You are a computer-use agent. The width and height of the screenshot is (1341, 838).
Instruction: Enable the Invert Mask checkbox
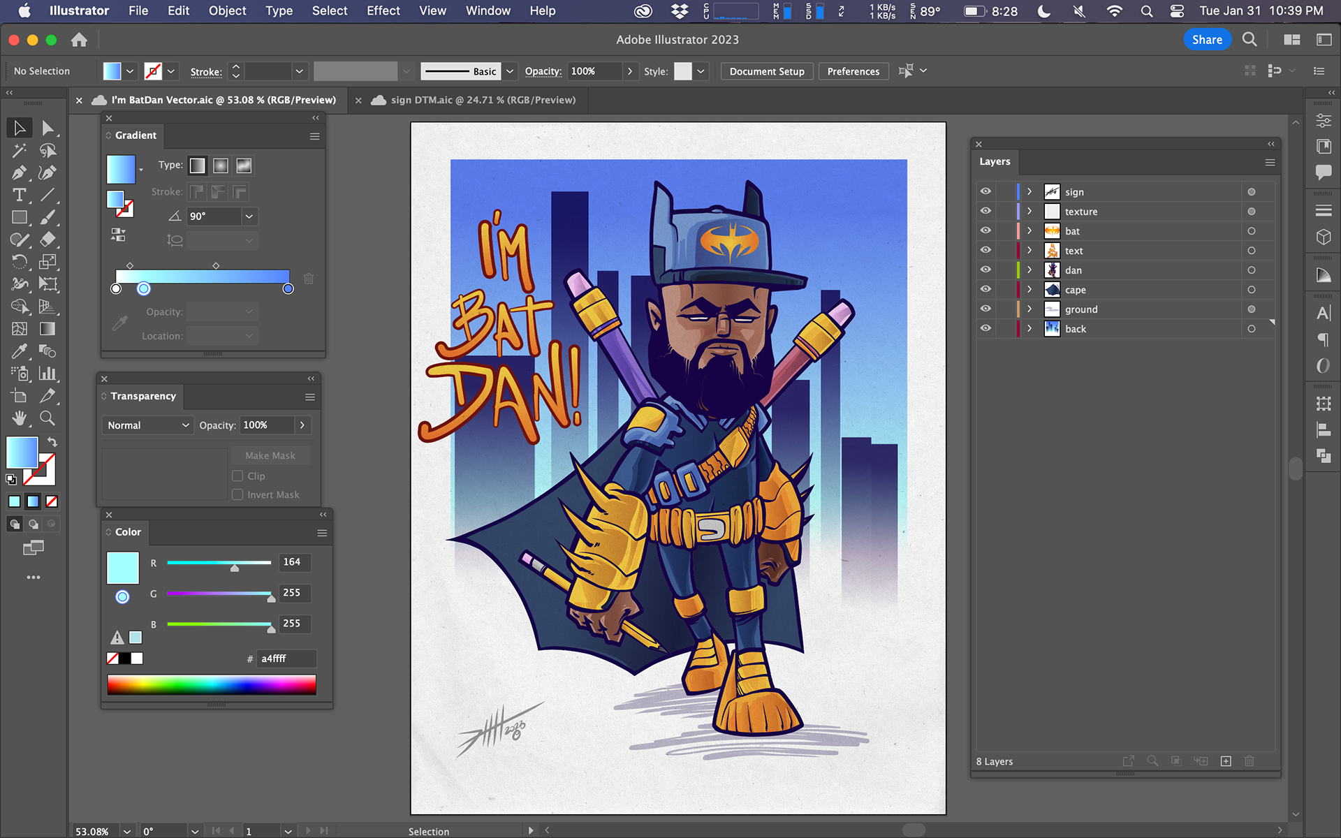click(237, 494)
